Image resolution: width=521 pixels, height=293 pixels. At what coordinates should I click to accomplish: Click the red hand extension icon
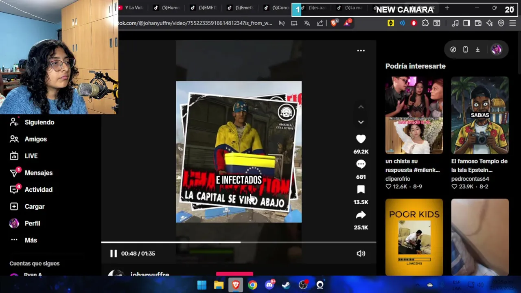pos(414,23)
